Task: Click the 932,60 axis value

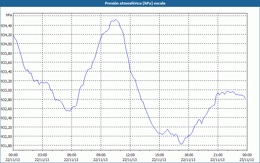Action: pyautogui.click(x=6, y=109)
